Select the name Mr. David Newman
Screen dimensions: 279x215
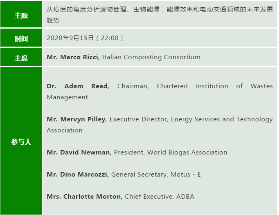(79, 152)
